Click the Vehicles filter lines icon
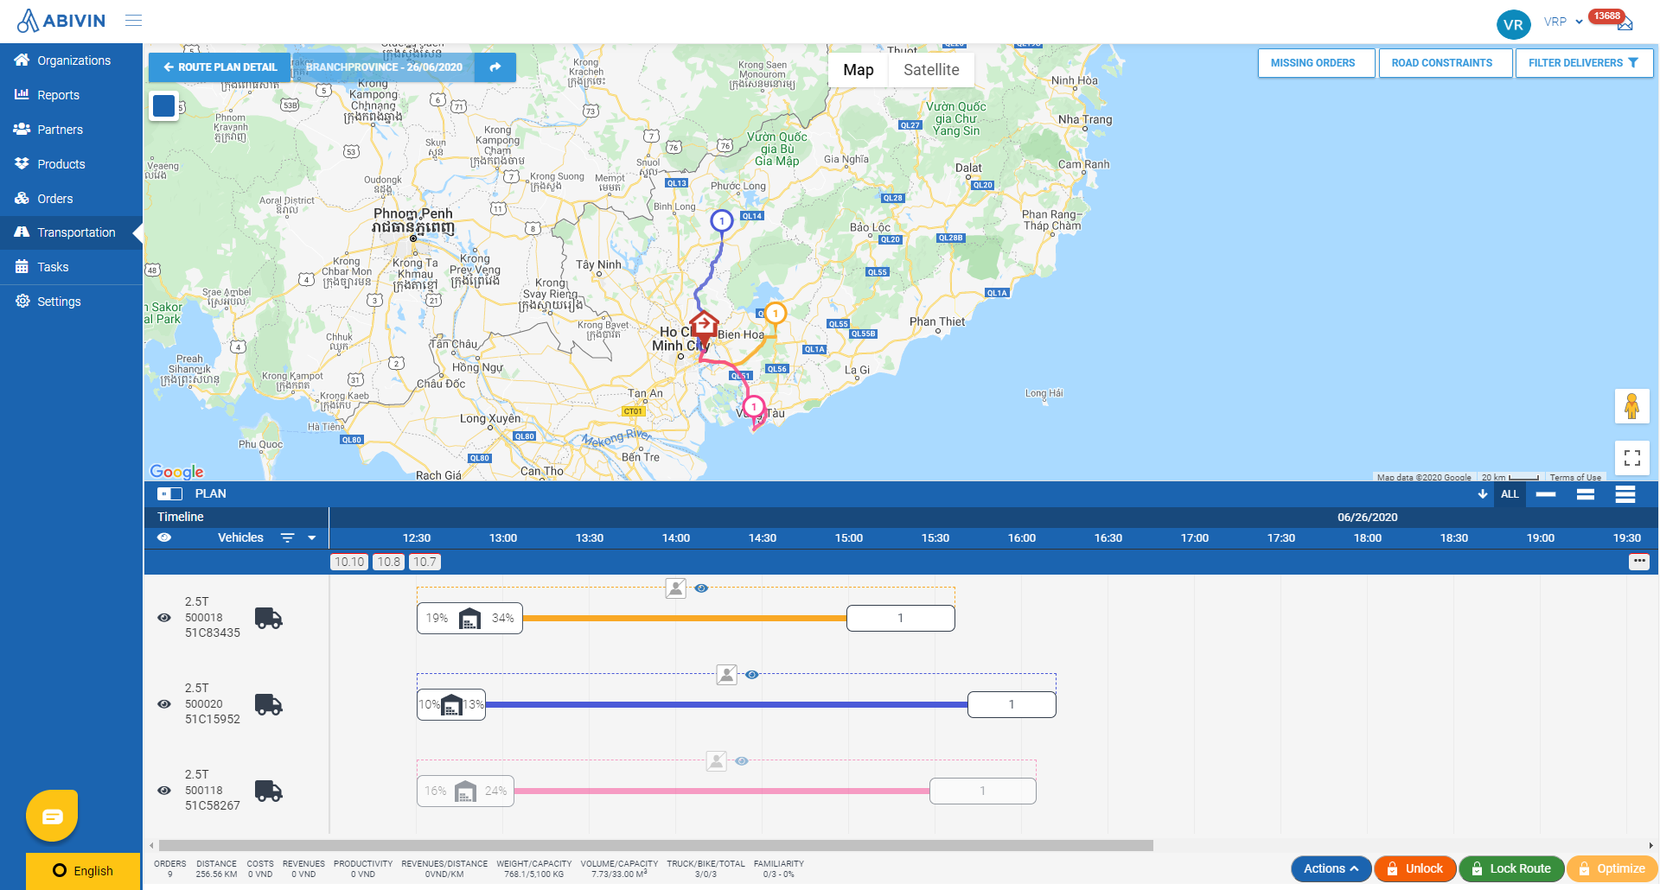 288,537
